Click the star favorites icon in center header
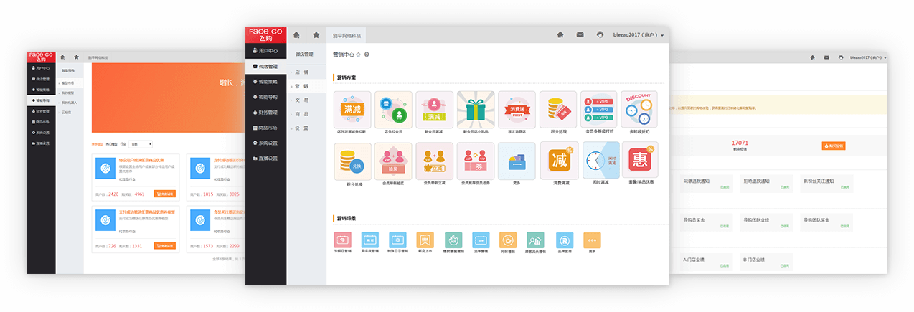The width and height of the screenshot is (914, 312). click(316, 34)
